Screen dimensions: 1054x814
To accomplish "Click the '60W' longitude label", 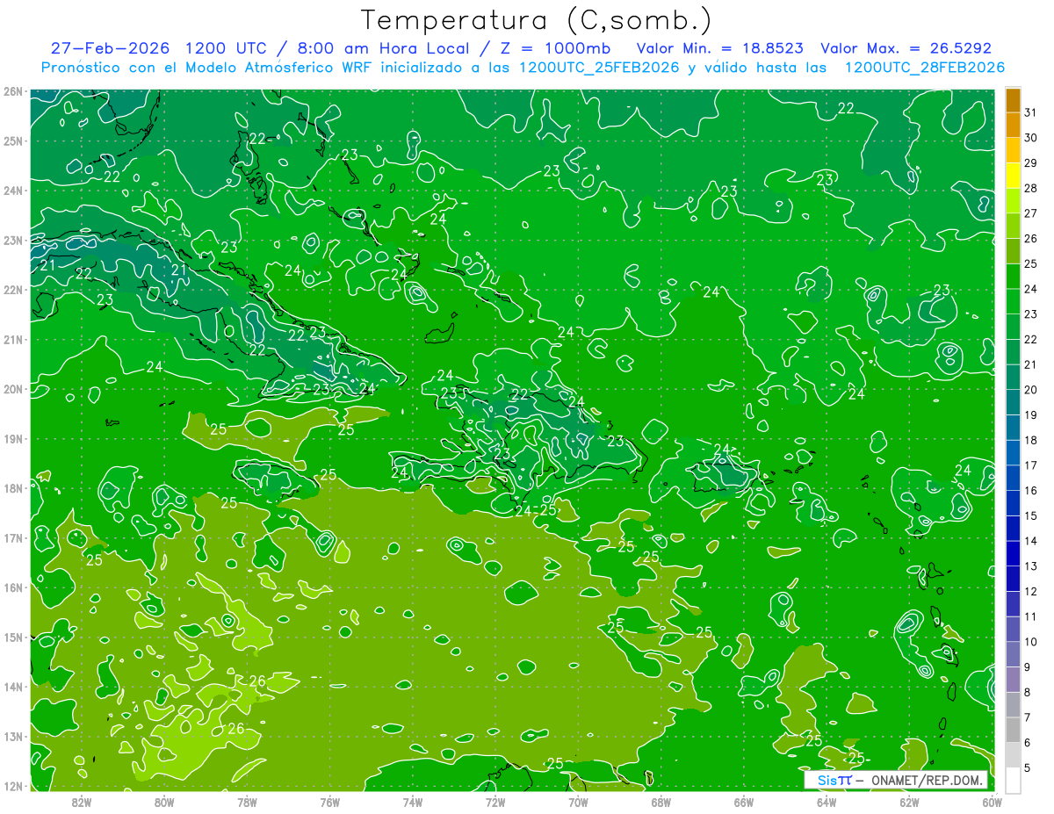I will (x=992, y=802).
